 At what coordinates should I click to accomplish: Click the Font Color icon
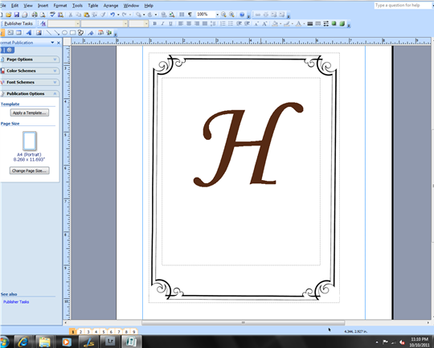[x=298, y=24]
